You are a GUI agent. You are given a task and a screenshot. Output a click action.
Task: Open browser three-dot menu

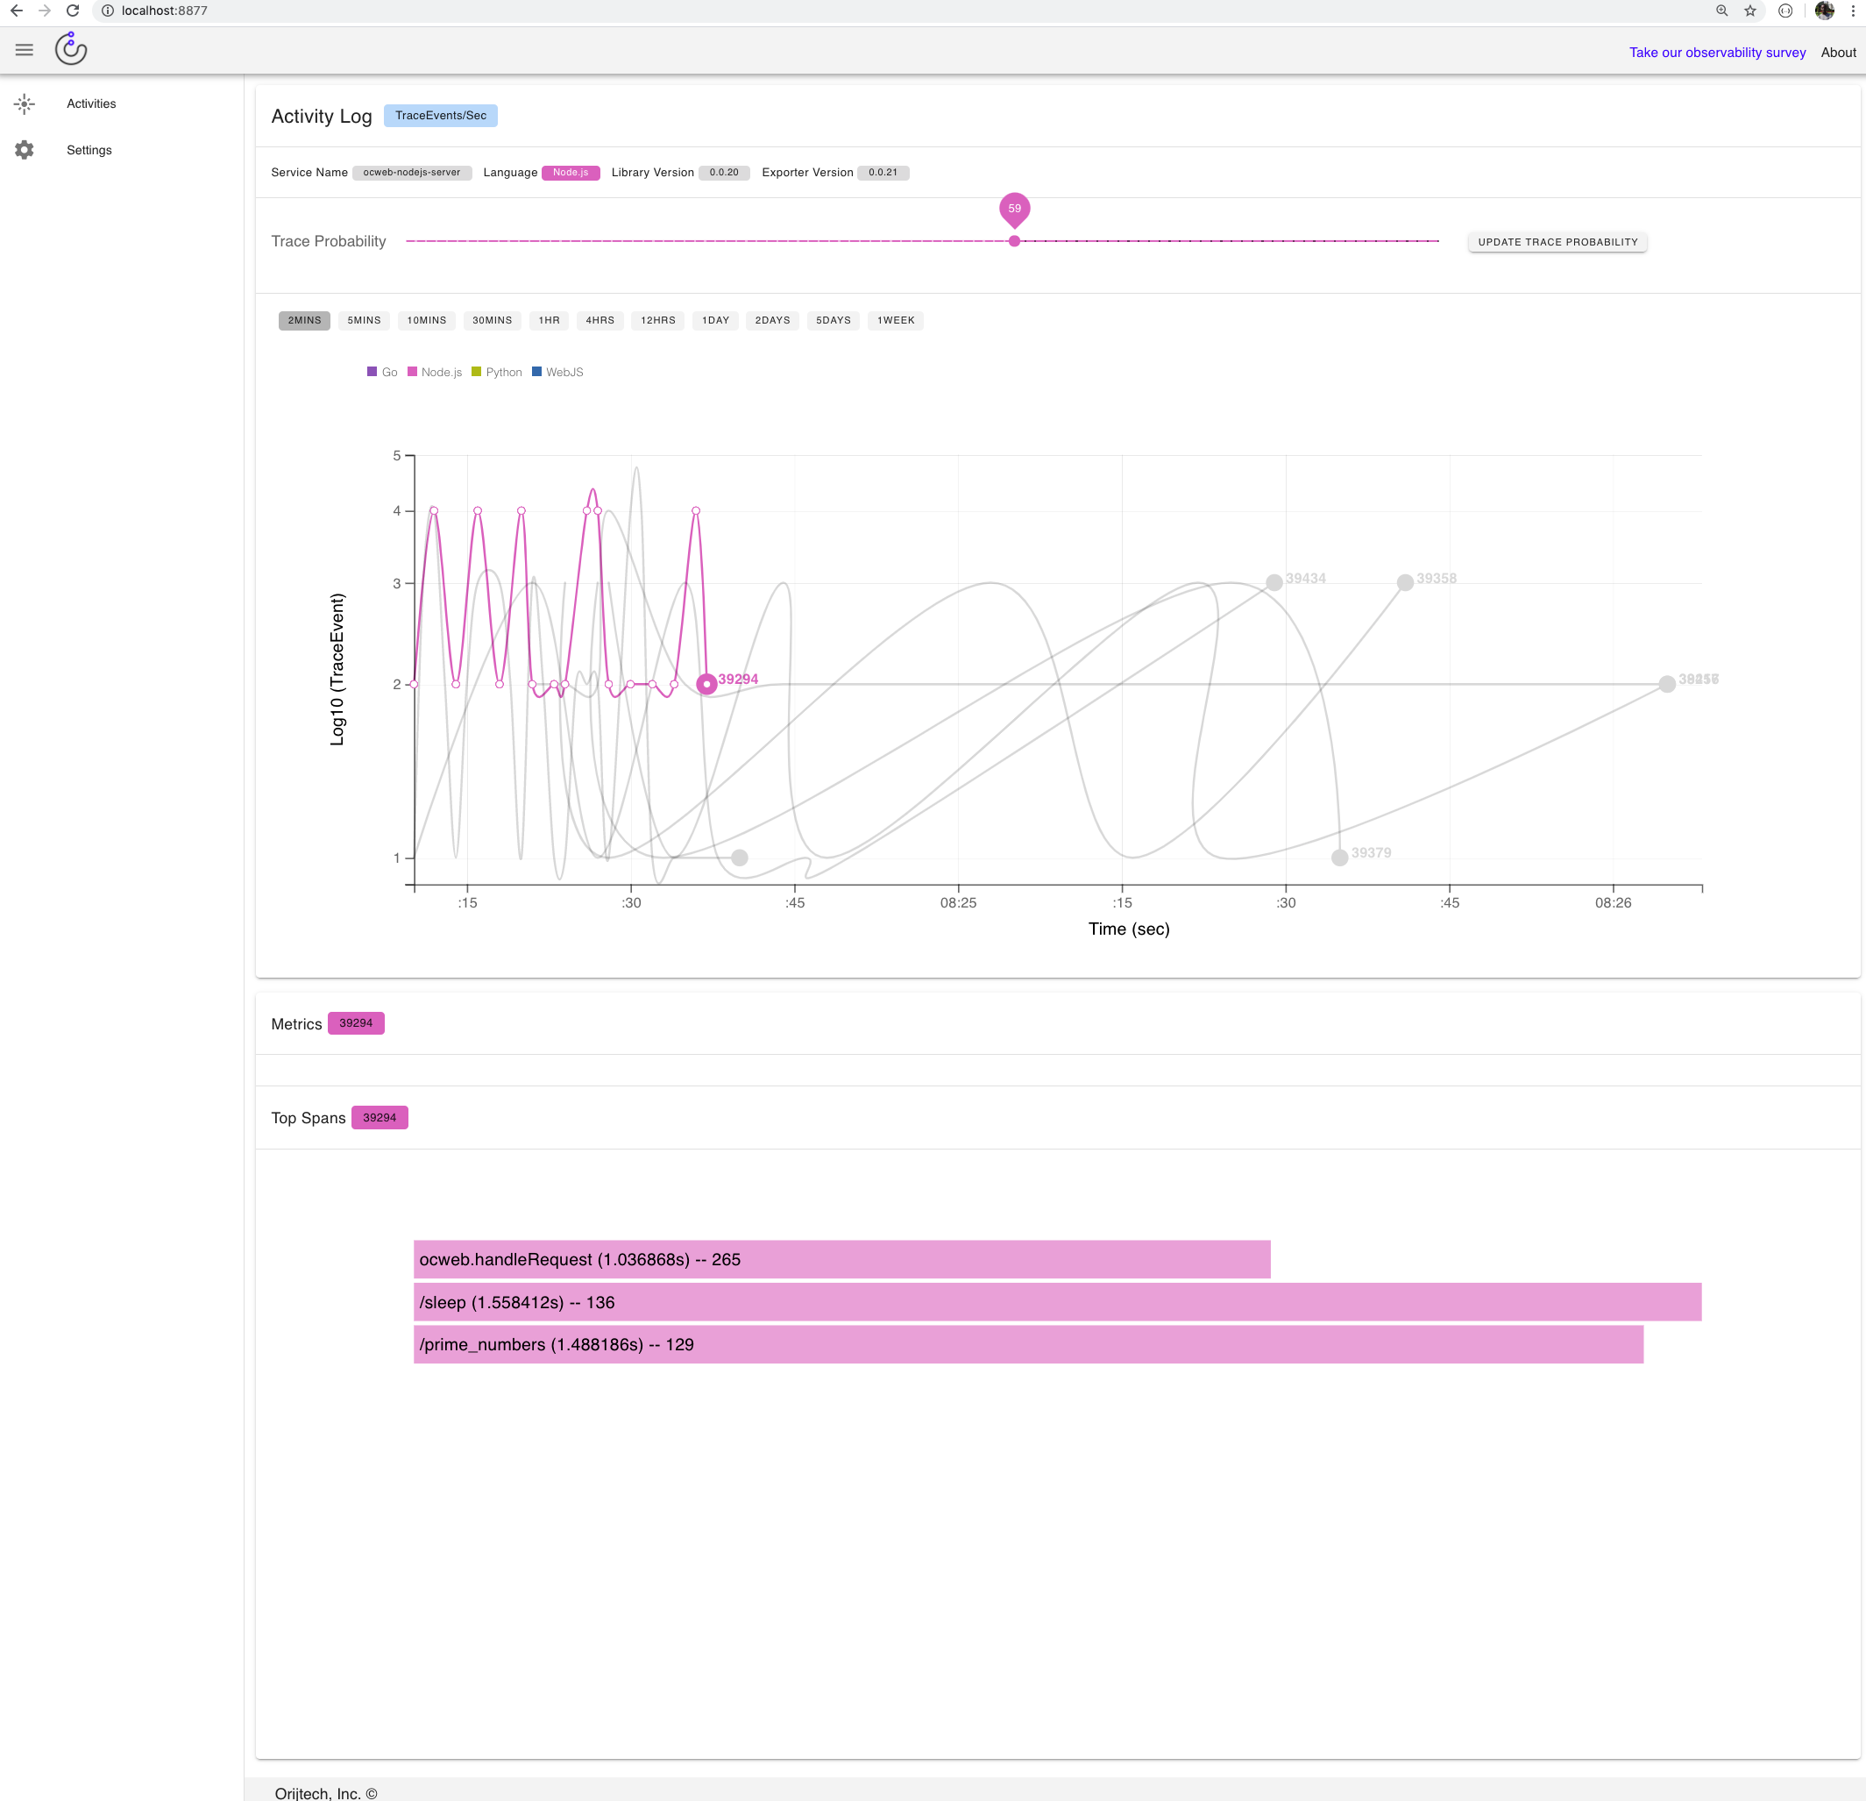pyautogui.click(x=1853, y=11)
